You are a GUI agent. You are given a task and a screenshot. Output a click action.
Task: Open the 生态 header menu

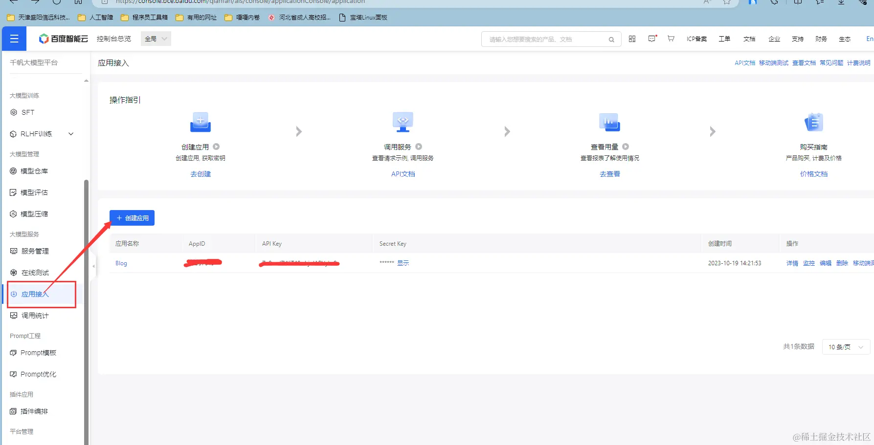(845, 39)
